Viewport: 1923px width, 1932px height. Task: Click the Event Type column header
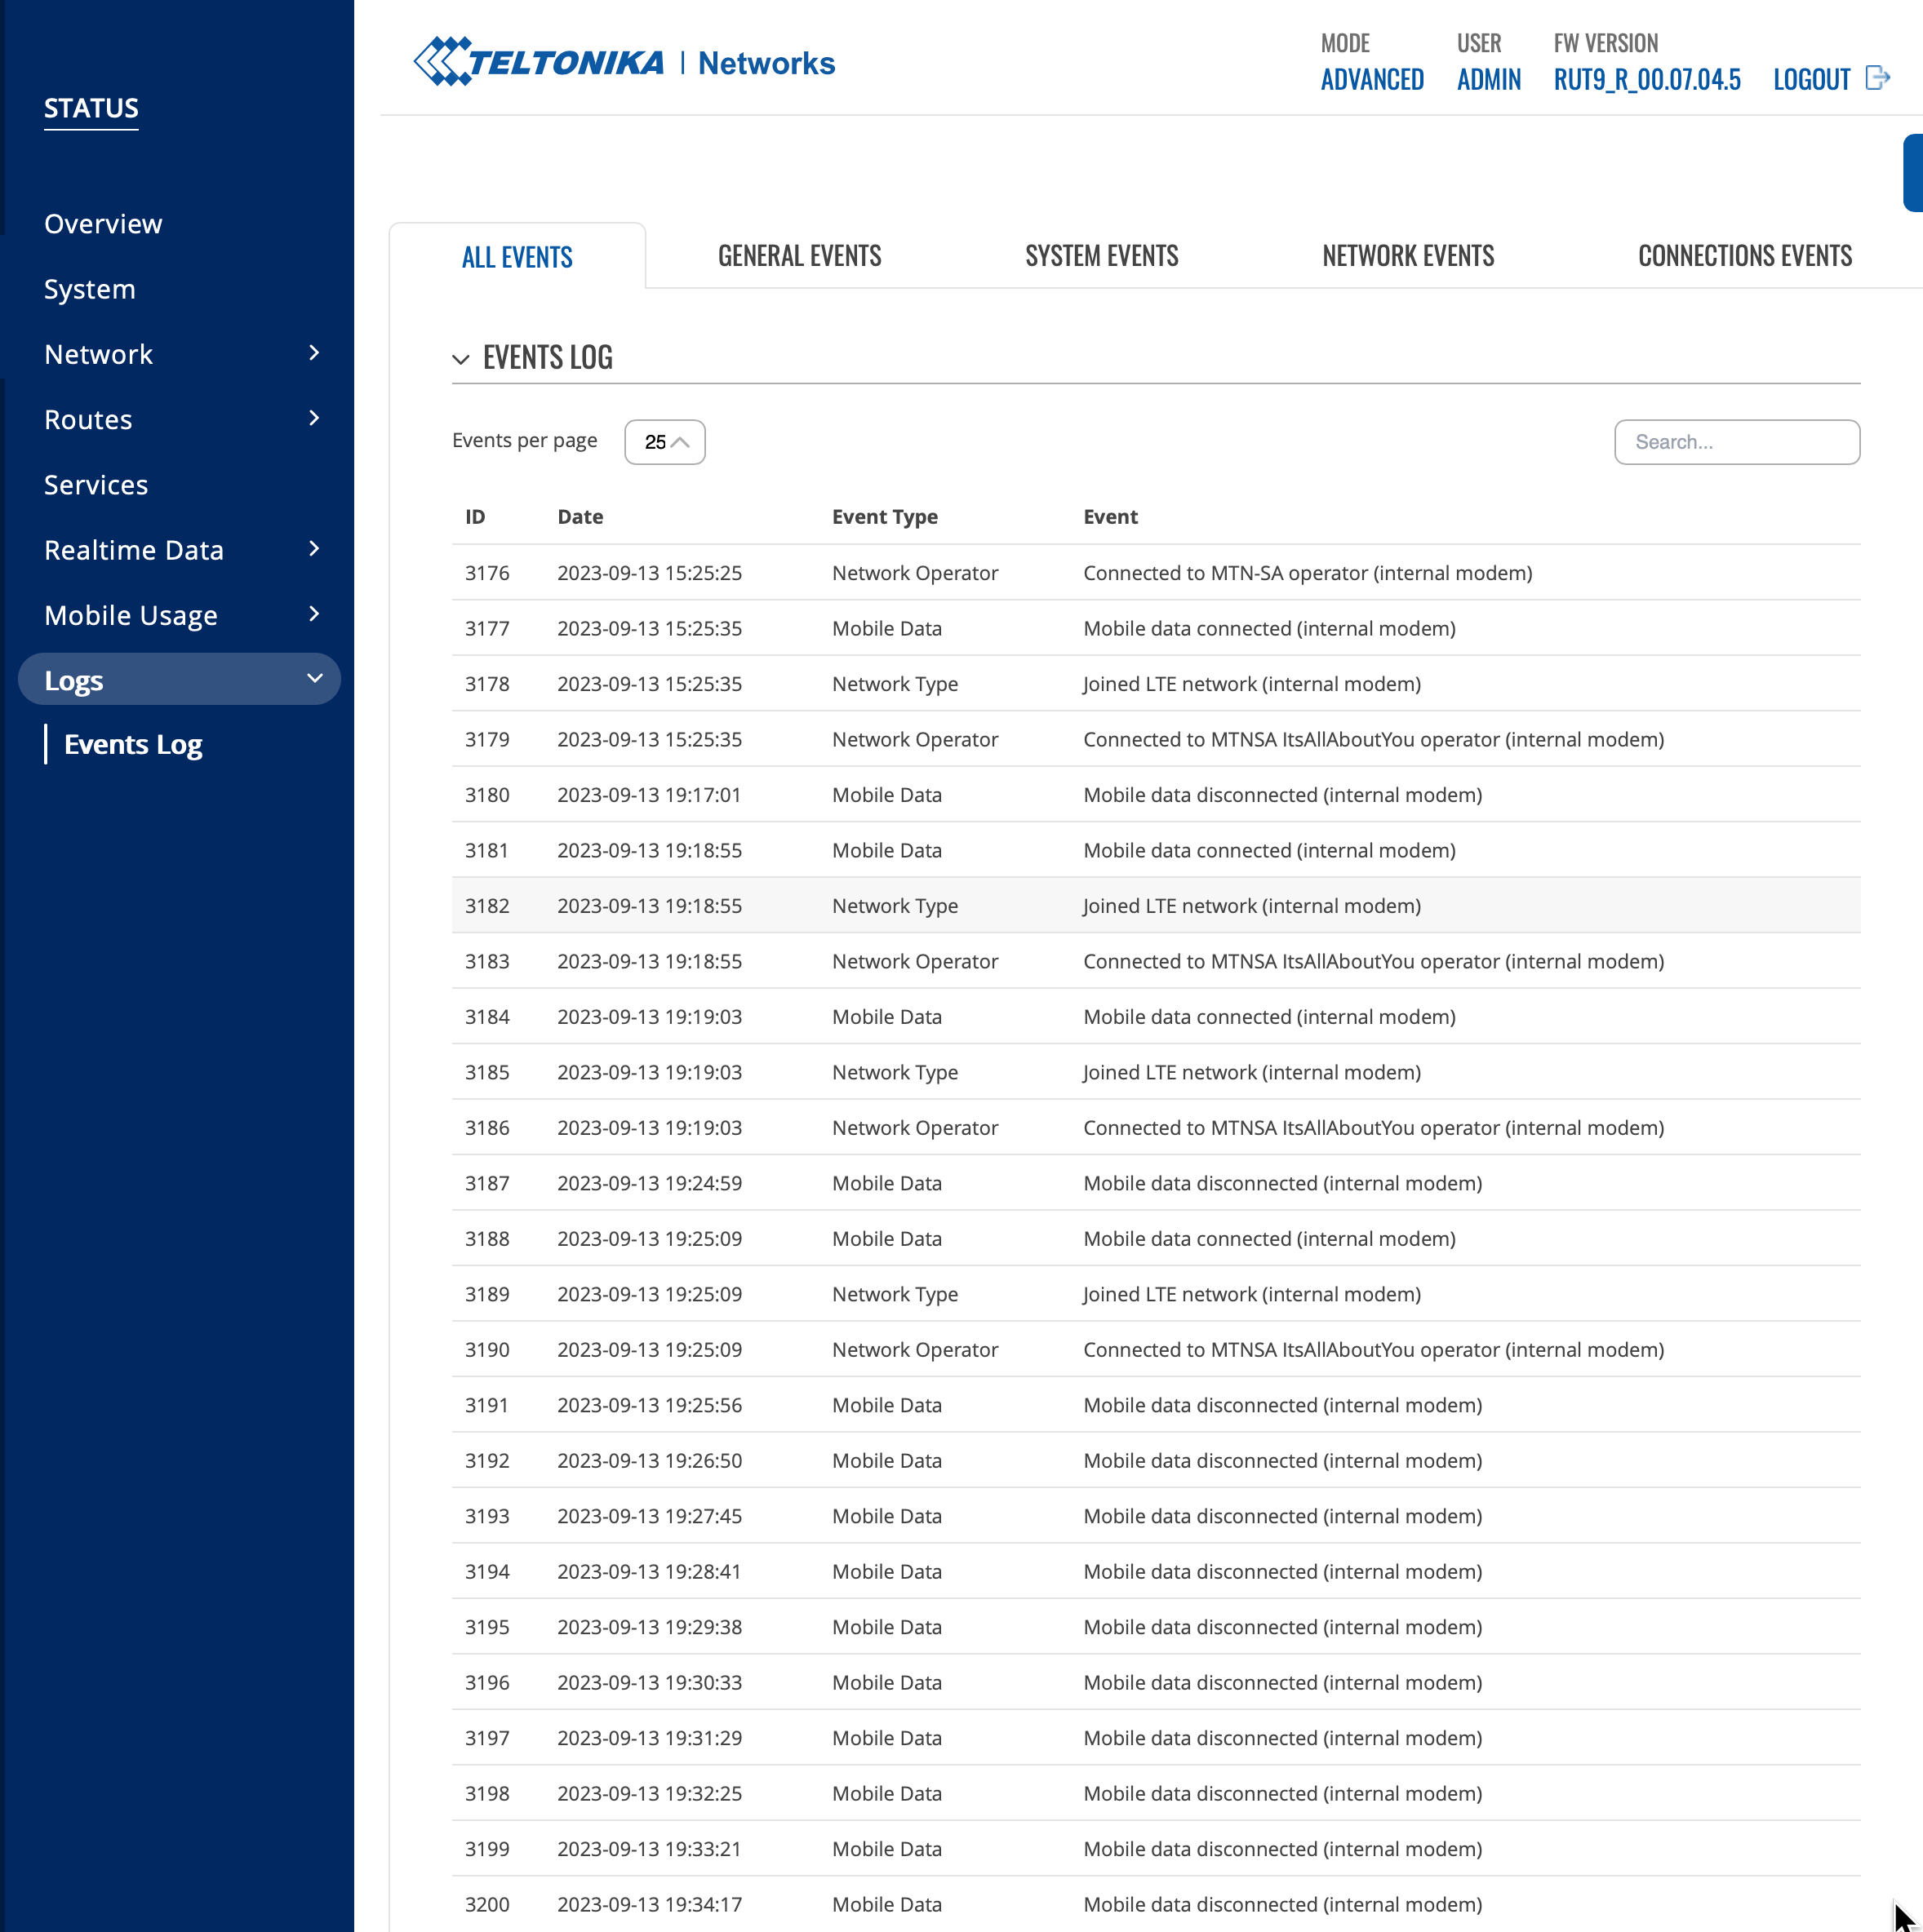point(885,517)
